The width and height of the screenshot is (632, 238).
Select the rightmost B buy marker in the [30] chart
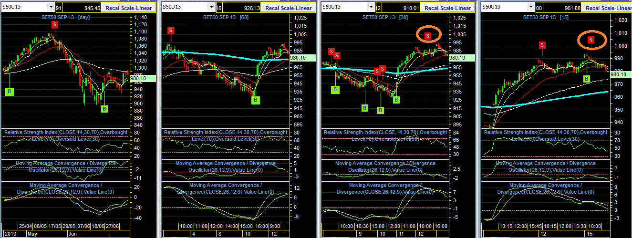point(396,100)
